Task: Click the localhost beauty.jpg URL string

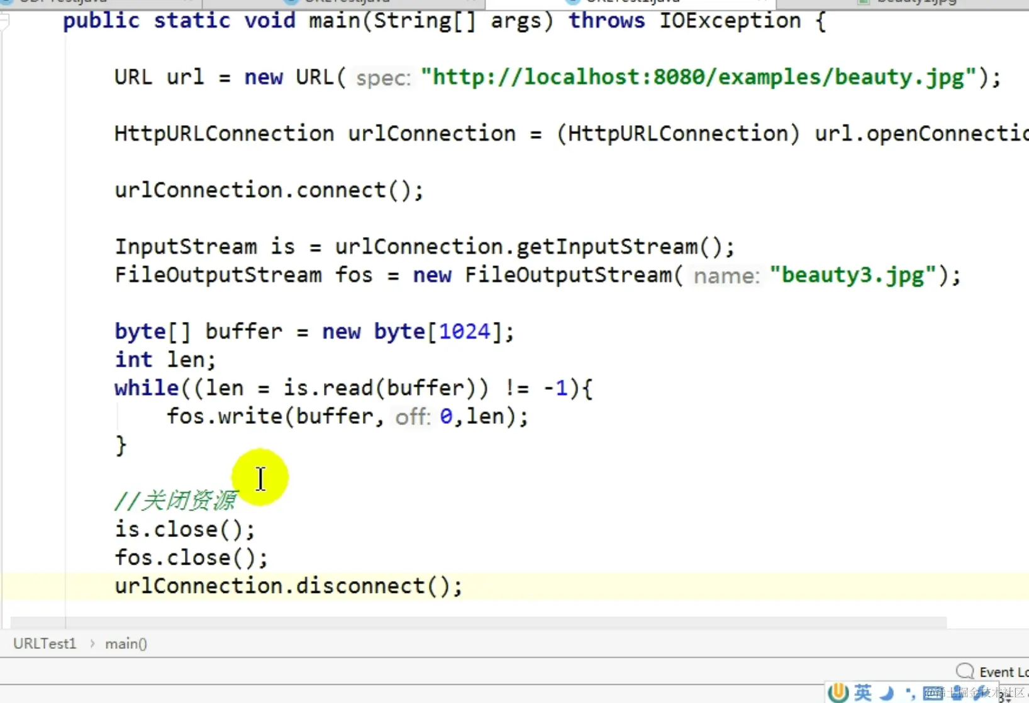Action: click(698, 77)
